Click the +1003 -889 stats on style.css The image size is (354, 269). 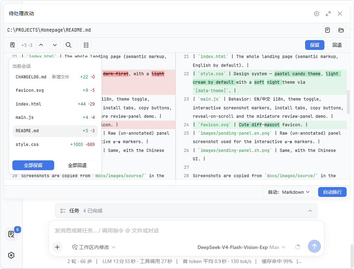tap(82, 145)
